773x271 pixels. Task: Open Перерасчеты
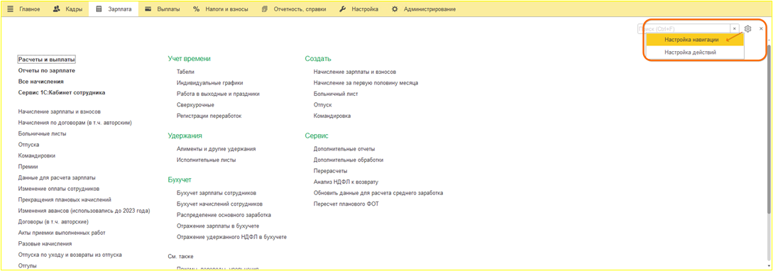tap(330, 170)
